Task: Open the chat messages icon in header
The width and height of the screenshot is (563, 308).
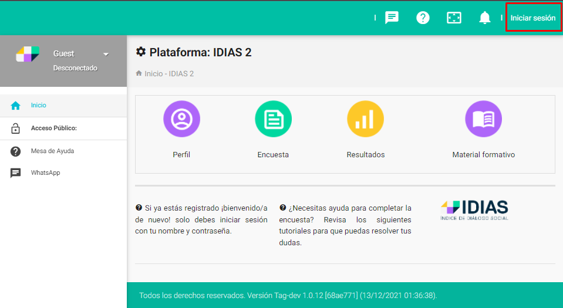Action: pos(392,18)
